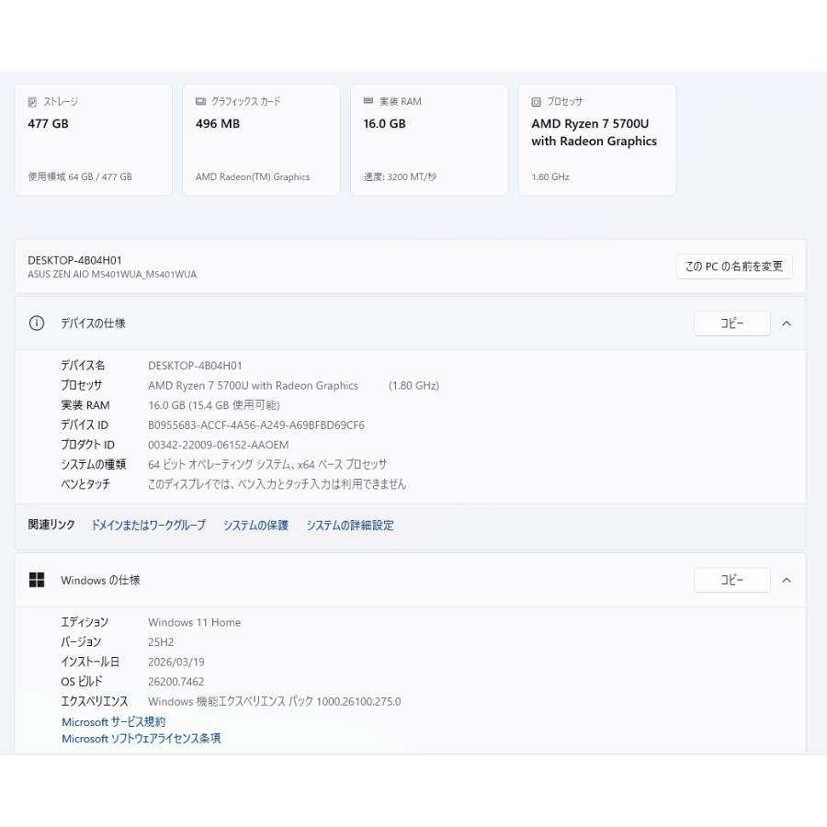Select the feature experience pack version text
Screen dimensions: 827x827
274,701
